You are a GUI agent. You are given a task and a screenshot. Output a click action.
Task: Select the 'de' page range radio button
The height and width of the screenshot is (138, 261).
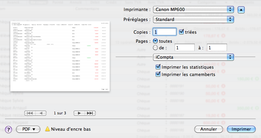155,48
